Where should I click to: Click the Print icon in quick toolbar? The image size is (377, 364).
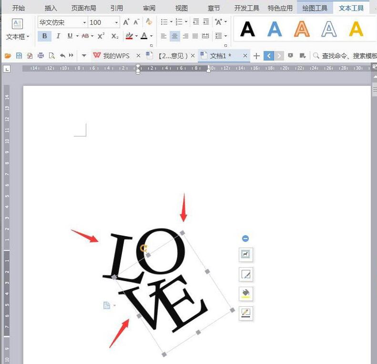(41, 56)
